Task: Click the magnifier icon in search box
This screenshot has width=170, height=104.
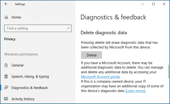Action: 68,28
